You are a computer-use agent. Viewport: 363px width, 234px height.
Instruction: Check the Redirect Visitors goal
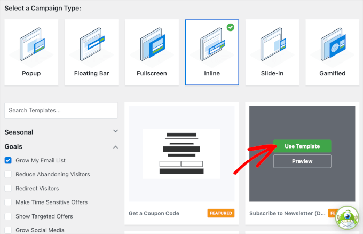click(x=8, y=189)
